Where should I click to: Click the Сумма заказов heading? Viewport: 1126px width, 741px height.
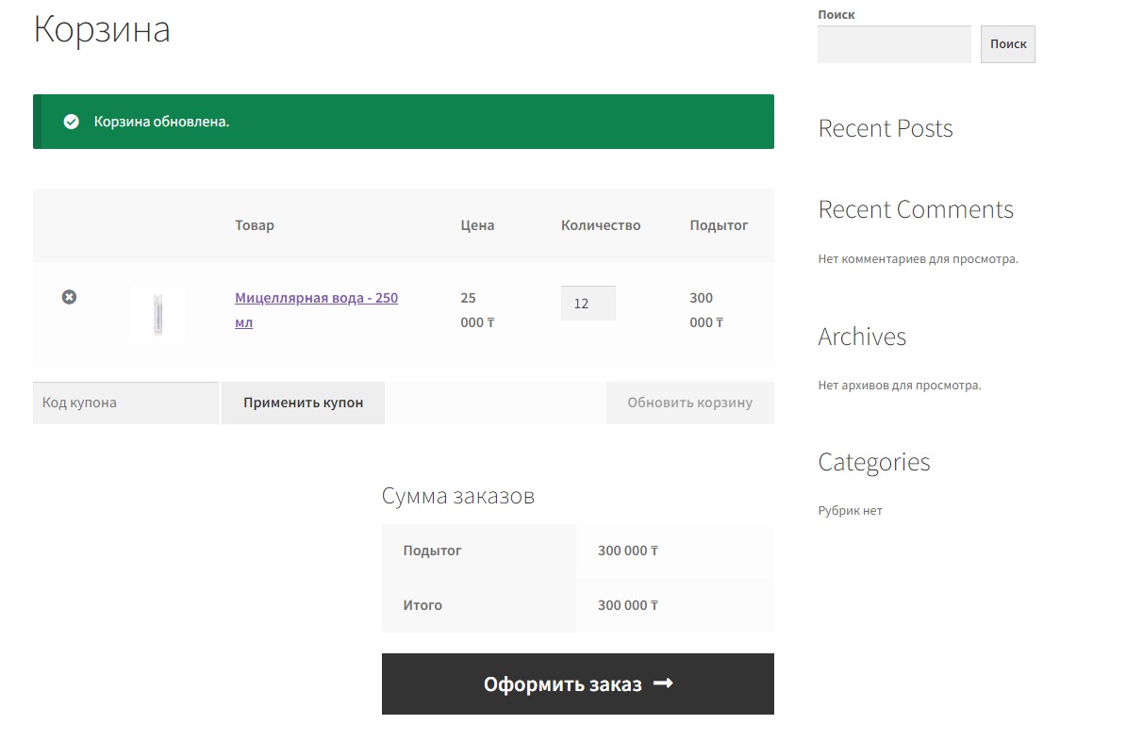458,496
